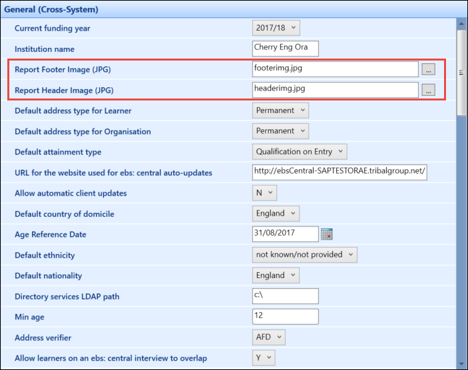Open the Current funding year dropdown
468x370 pixels.
click(276, 28)
